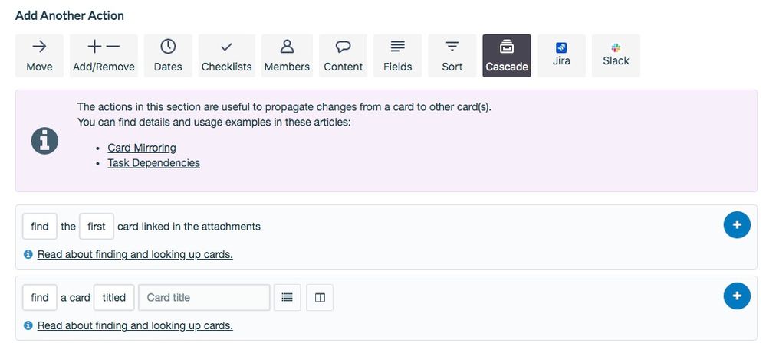Click the board selector icon beside Card title
Viewport: 766px width, 343px height.
coord(320,298)
